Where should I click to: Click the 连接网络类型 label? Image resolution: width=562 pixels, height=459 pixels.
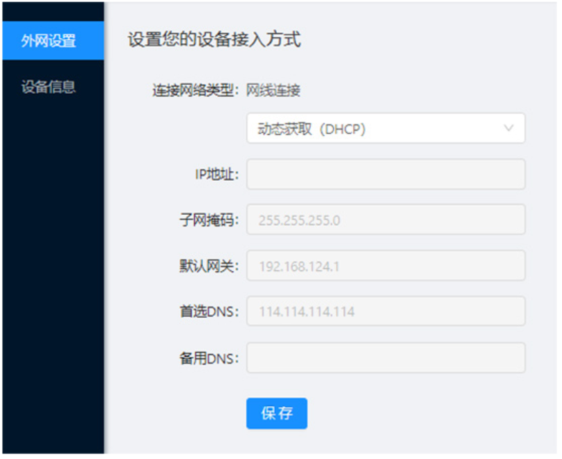point(195,90)
